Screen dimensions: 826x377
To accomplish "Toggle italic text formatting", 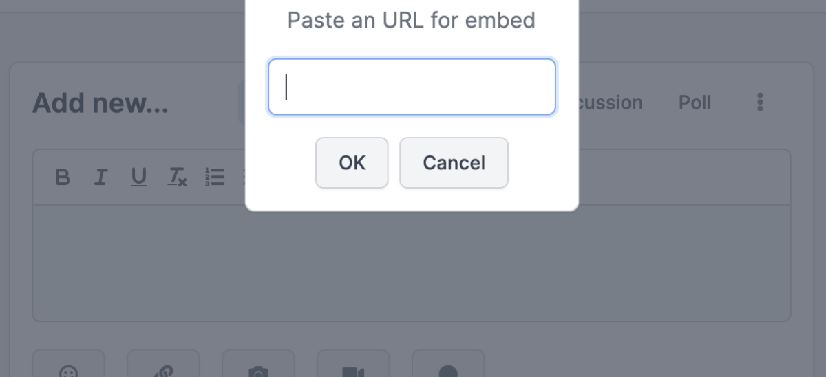I will pos(100,177).
